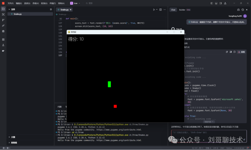Open Source Control branch icon in sidebar
This screenshot has height=150, width=251.
[x=3, y=20]
